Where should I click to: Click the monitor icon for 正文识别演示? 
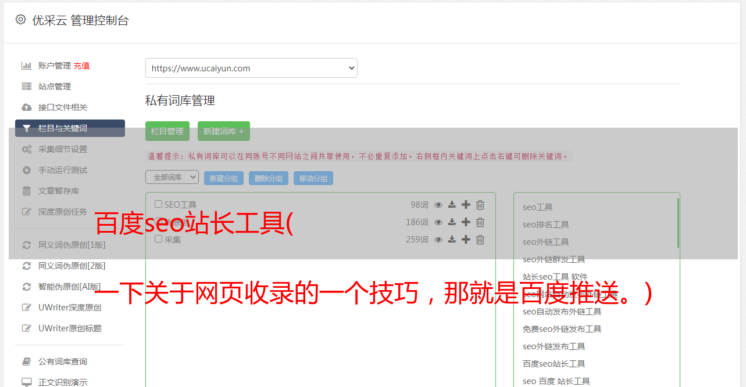27,382
